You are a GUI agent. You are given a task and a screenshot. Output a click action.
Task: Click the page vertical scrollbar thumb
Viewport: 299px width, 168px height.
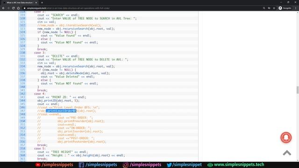point(298,90)
